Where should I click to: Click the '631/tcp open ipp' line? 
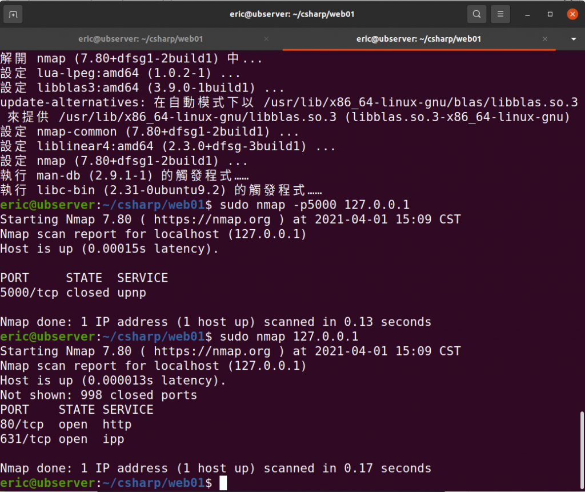click(62, 439)
